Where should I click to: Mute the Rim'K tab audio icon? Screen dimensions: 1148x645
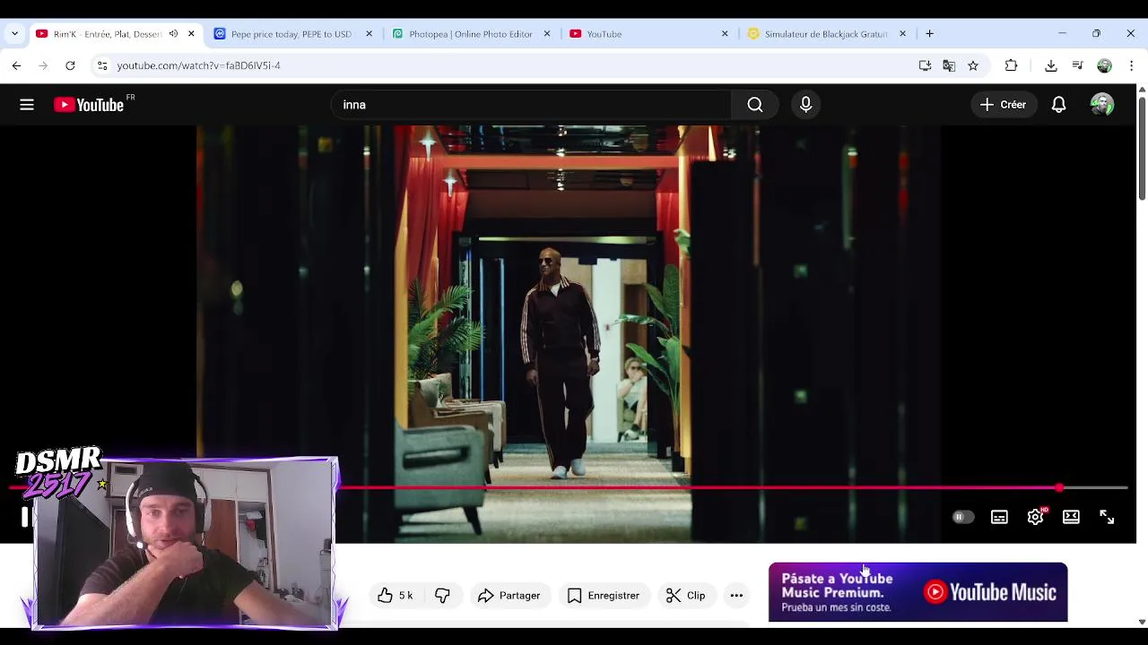coord(173,34)
